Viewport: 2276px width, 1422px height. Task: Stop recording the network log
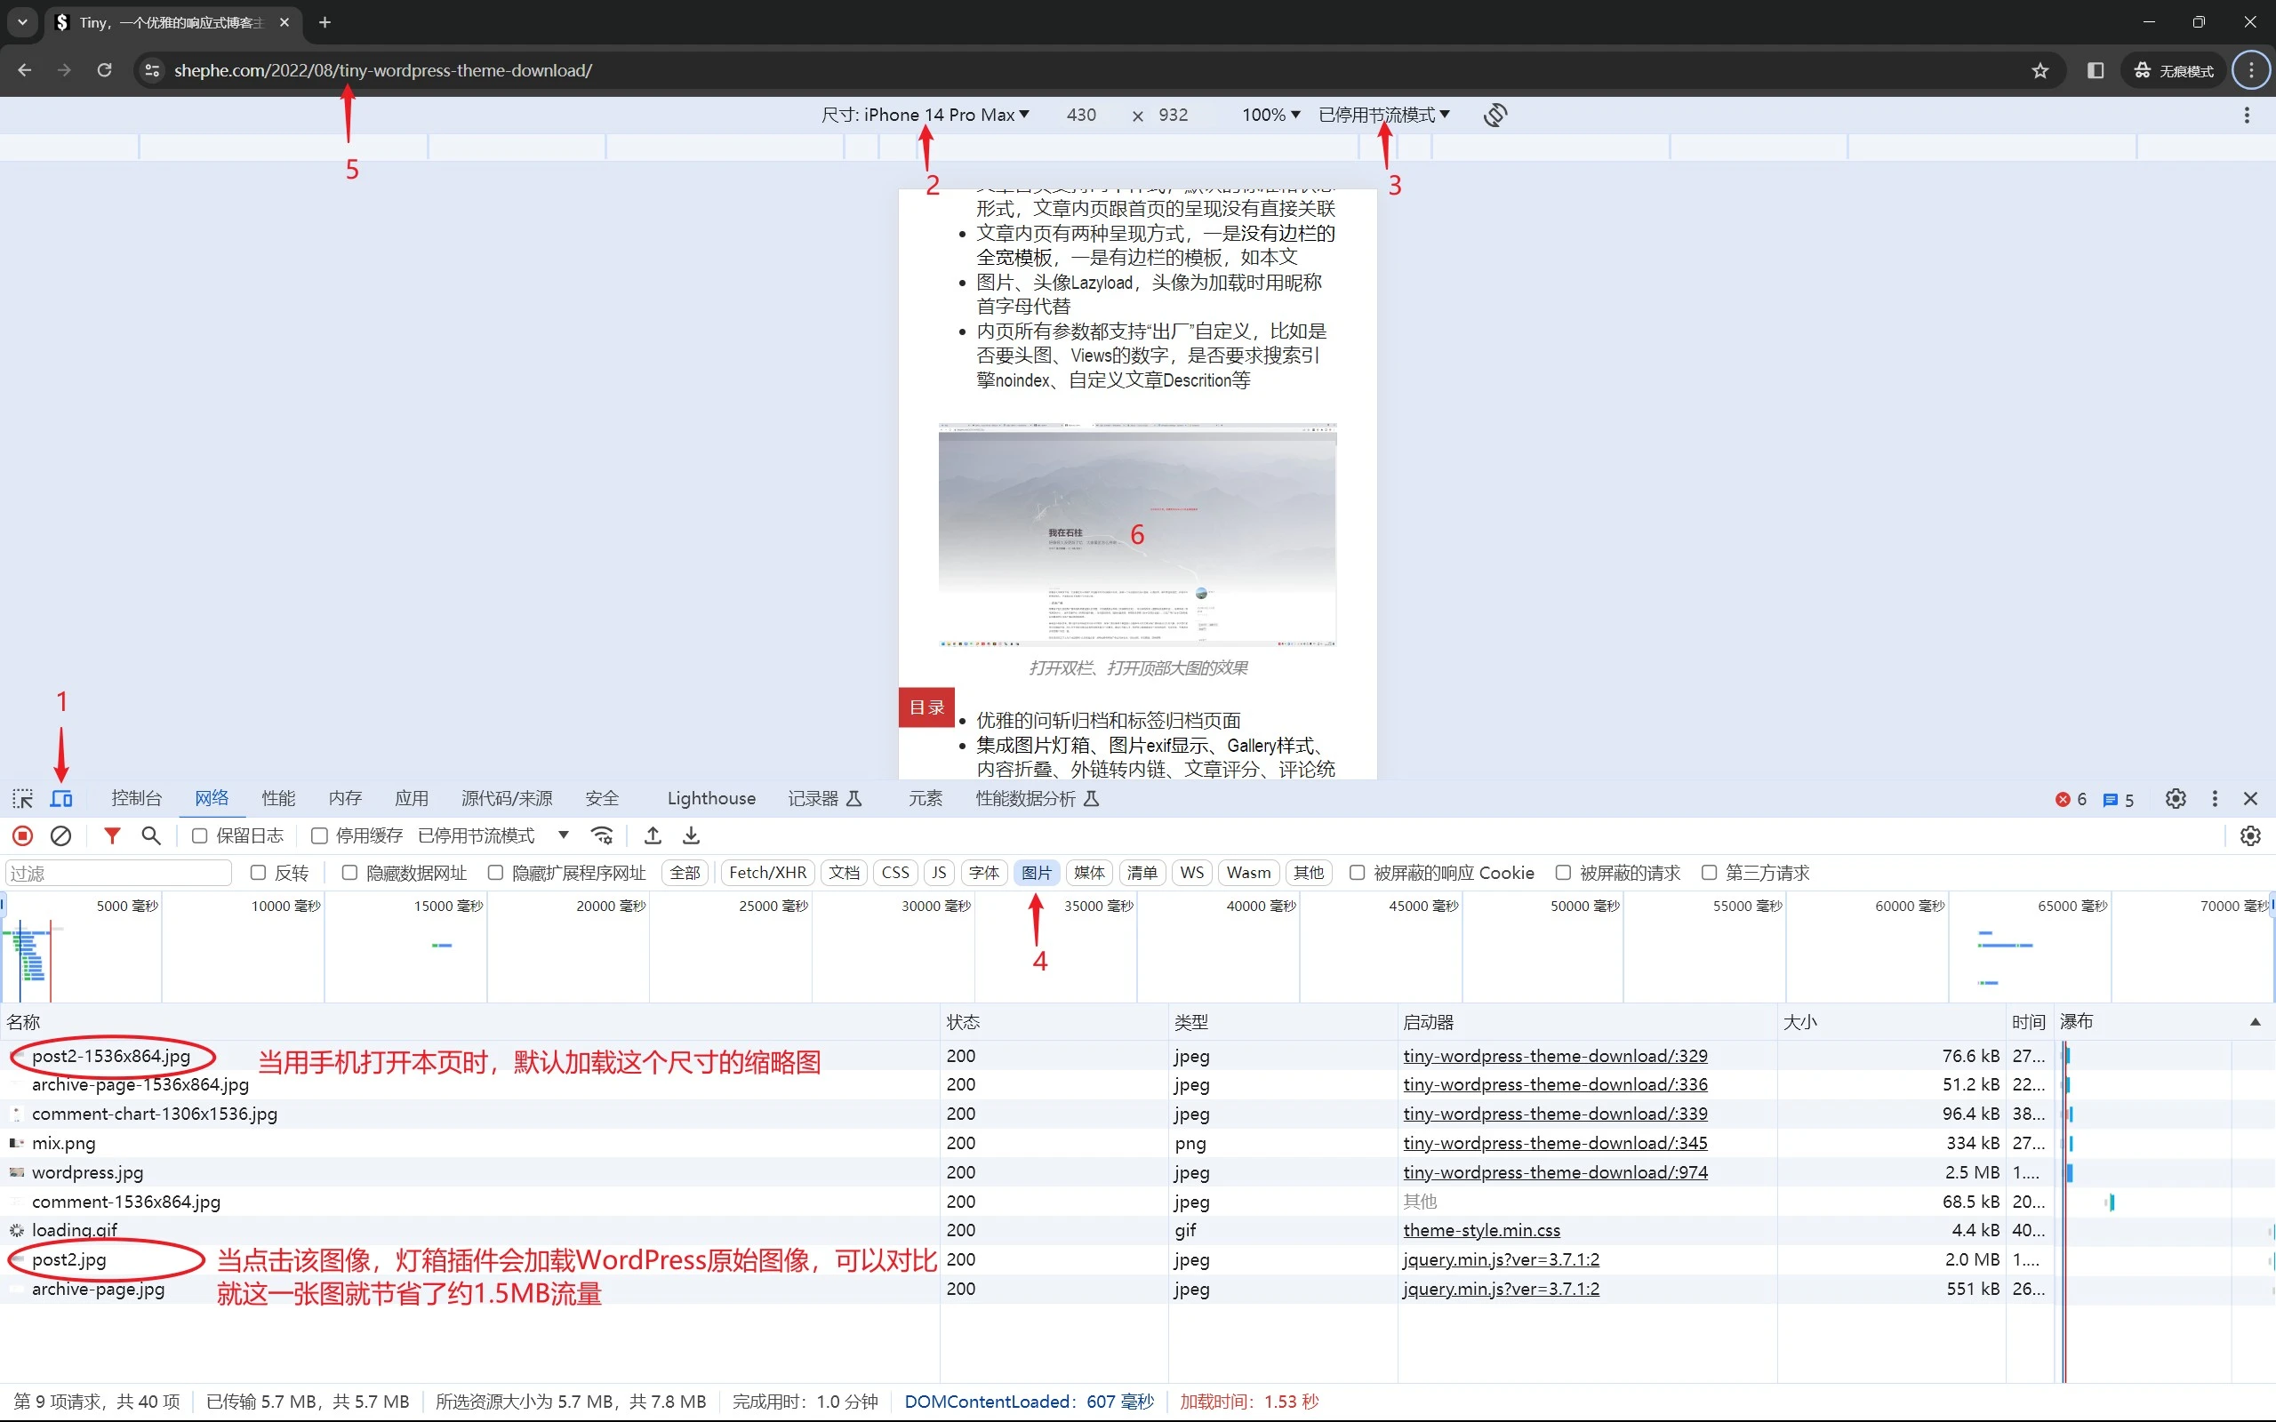tap(21, 835)
